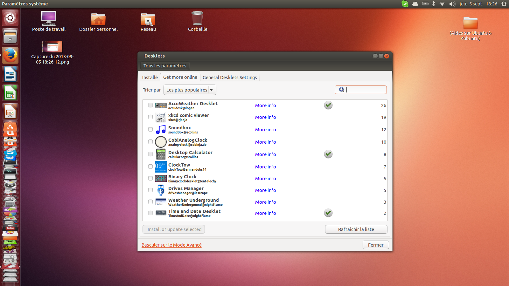
Task: Open LibreOffice Impress from launcher
Action: coord(10,112)
